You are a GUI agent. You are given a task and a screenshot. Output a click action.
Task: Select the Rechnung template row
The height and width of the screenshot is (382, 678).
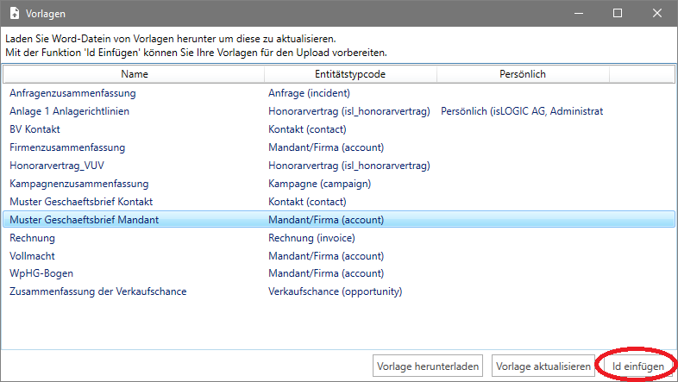[32, 238]
